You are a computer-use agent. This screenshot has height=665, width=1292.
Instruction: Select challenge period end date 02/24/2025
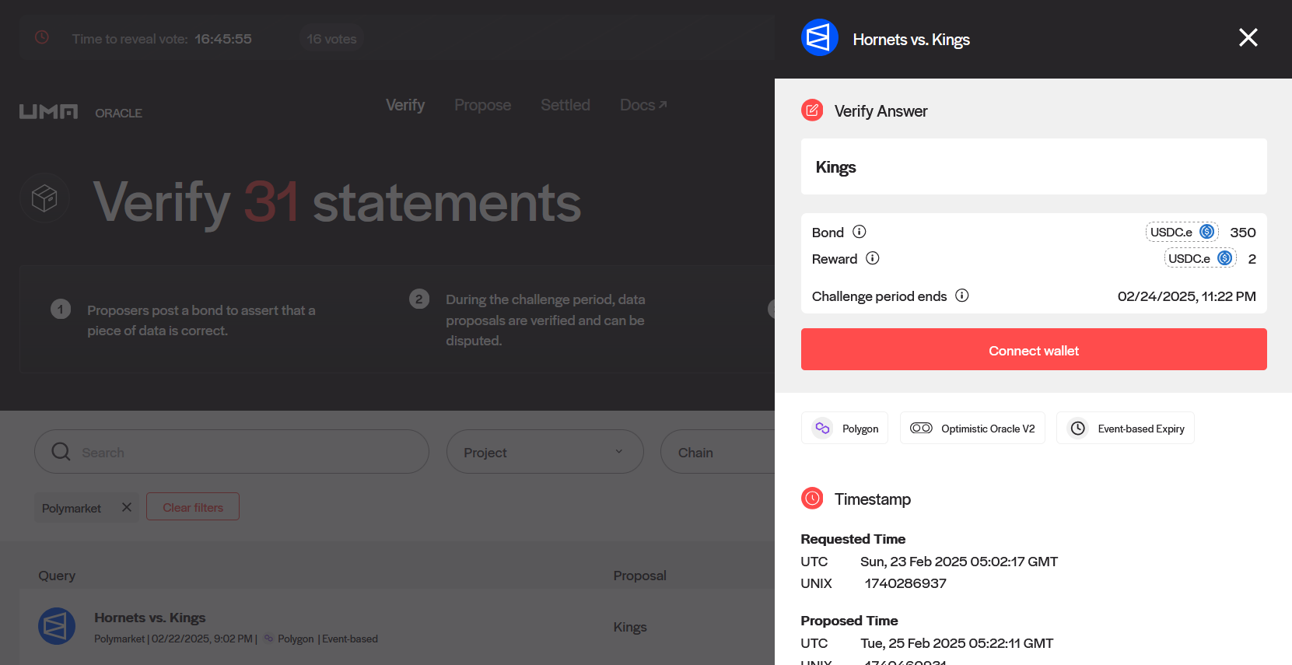coord(1187,296)
